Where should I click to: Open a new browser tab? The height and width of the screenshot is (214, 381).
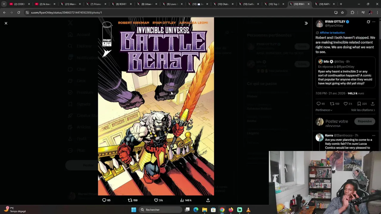click(341, 4)
